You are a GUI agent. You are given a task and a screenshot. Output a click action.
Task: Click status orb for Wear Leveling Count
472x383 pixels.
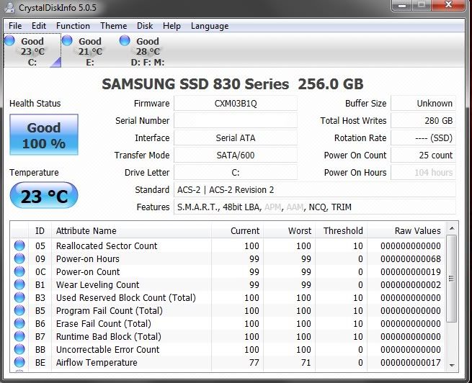pos(19,285)
